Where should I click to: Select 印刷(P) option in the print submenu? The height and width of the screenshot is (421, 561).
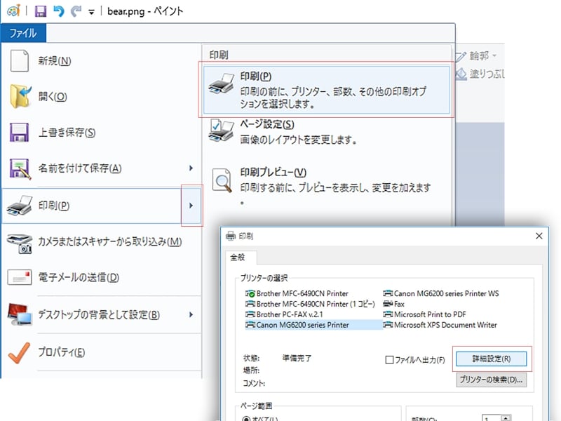coord(326,90)
